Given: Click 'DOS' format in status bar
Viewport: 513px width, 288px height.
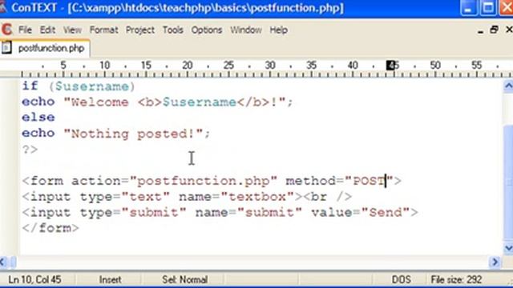Looking at the screenshot, I should (x=402, y=280).
